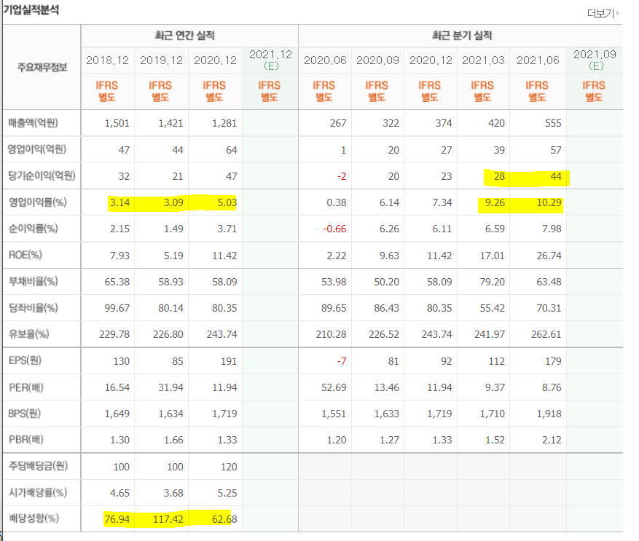Click the 주요재무정보 header cell
The image size is (639, 541).
coord(42,67)
